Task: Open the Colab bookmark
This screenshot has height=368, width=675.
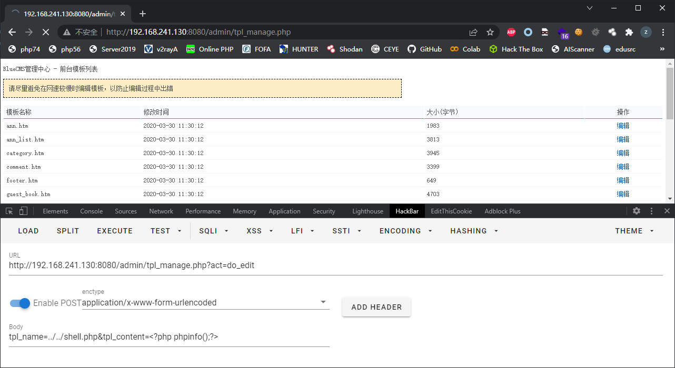Action: 465,49
